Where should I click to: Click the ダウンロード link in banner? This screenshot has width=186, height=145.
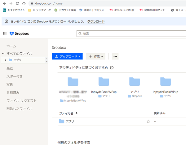point(96,21)
